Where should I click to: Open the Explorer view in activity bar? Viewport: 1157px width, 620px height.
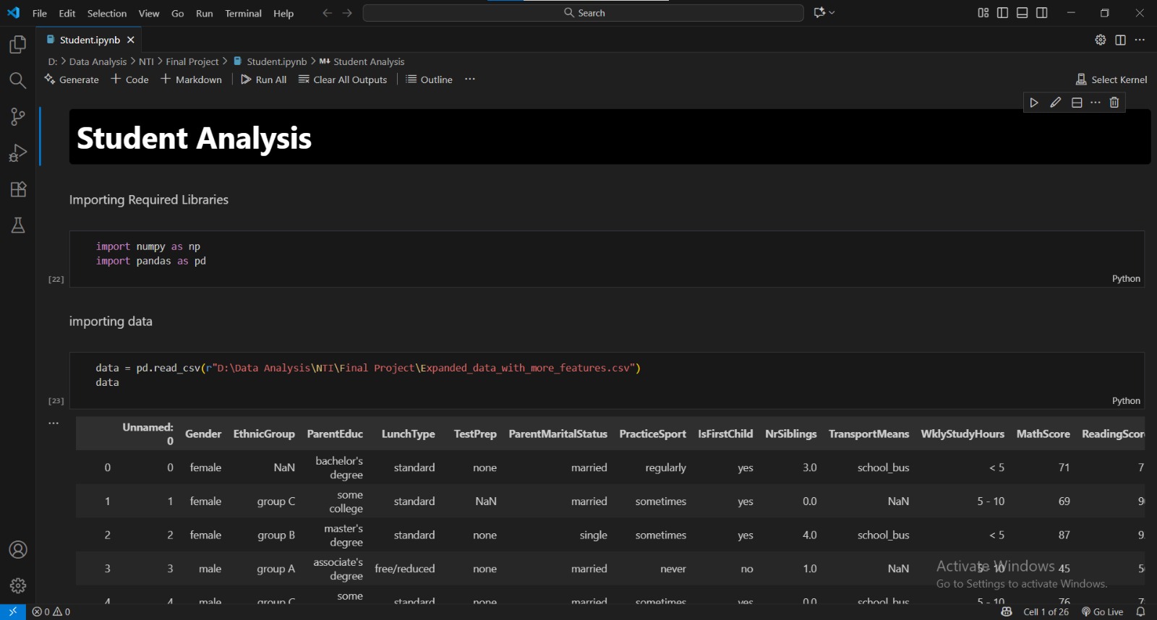pyautogui.click(x=18, y=45)
